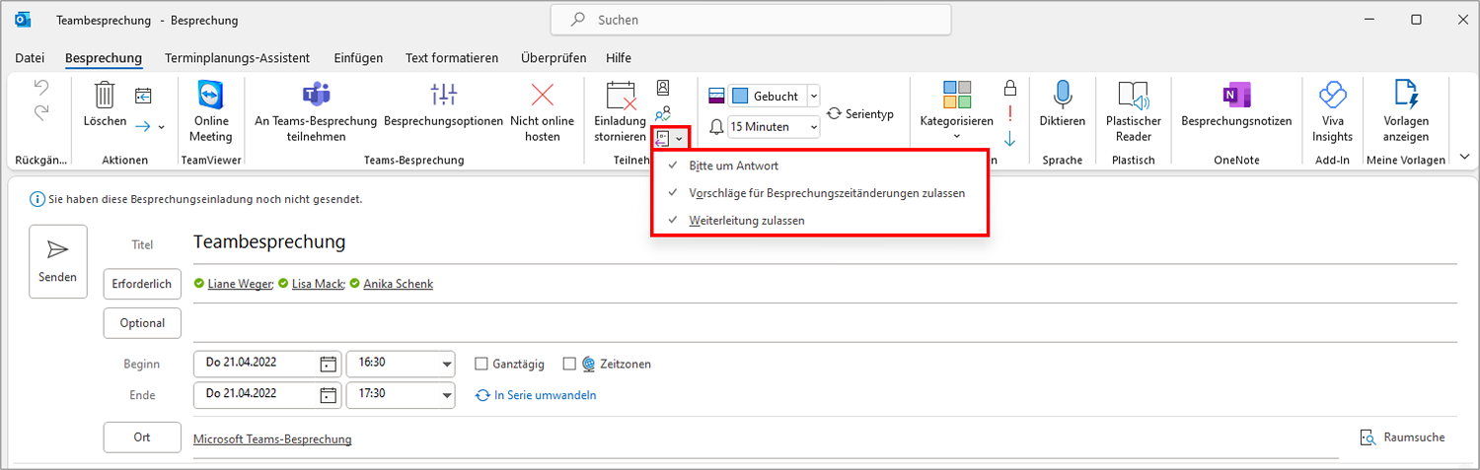Collapse the ribbon with chevron

(x=1464, y=157)
